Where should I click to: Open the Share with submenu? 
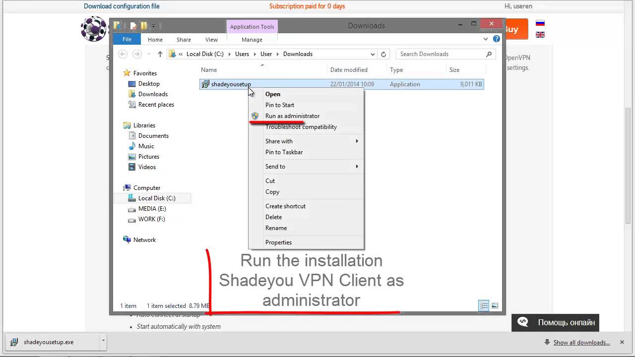click(306, 141)
